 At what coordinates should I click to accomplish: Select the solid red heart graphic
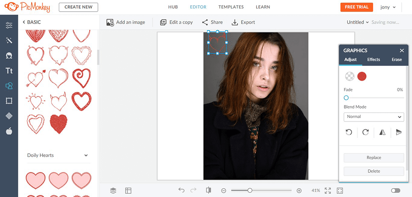(59, 124)
